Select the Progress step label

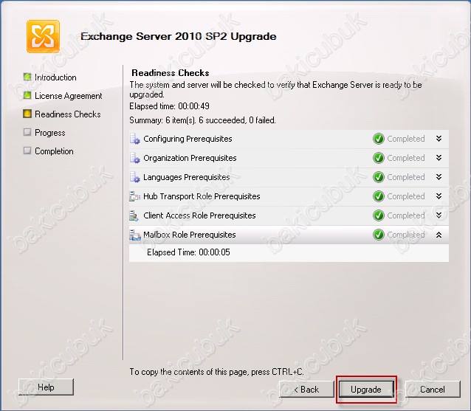coord(50,133)
